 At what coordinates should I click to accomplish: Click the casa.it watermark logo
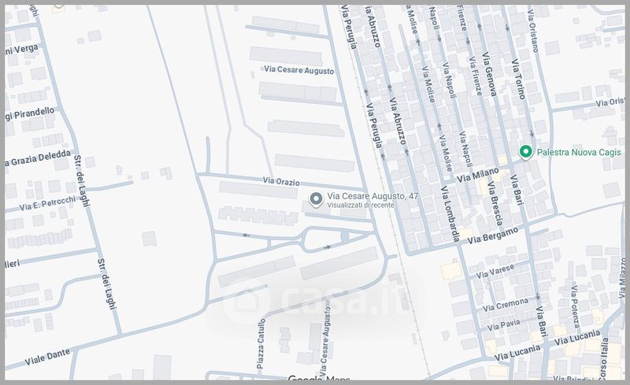(321, 300)
